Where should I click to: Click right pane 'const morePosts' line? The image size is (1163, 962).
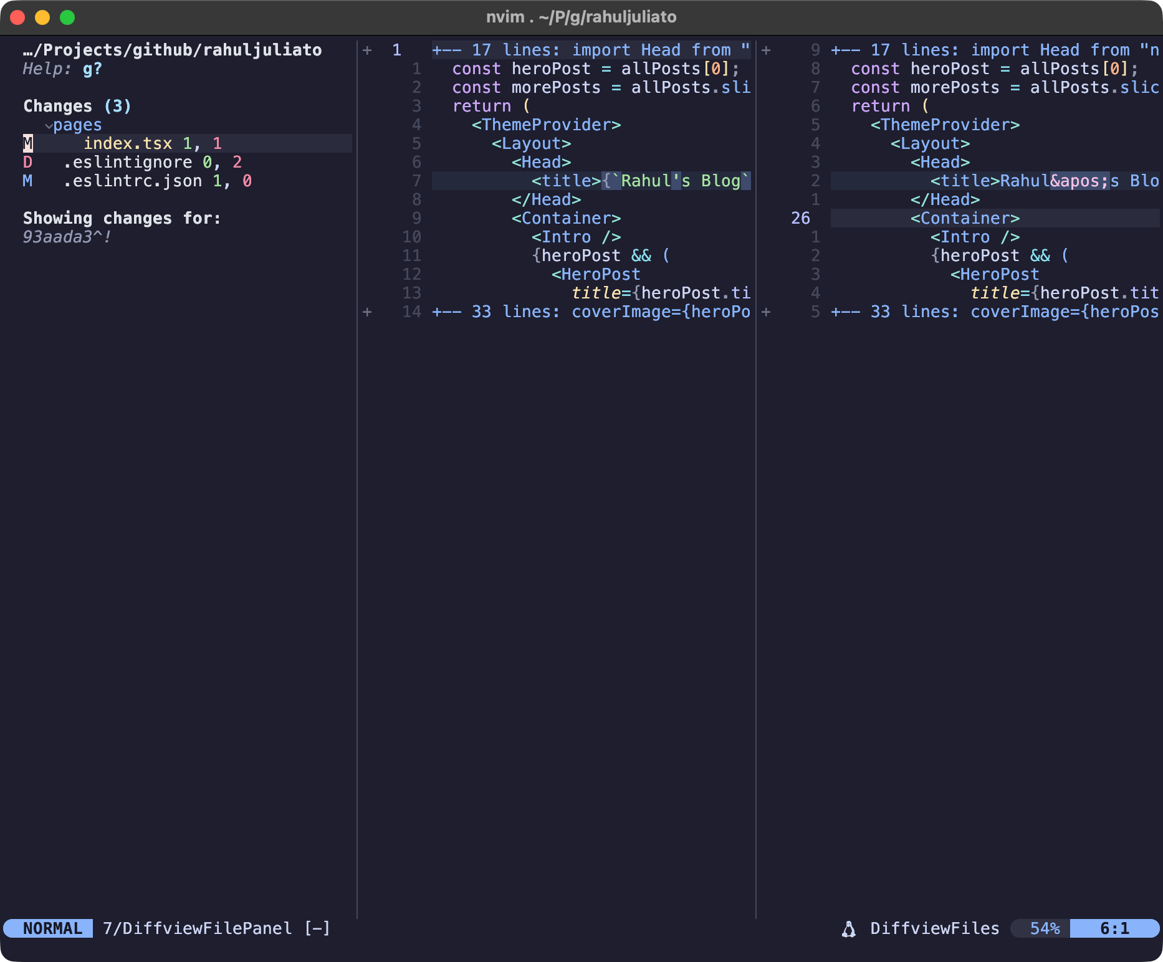point(1005,87)
